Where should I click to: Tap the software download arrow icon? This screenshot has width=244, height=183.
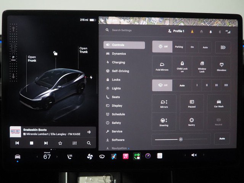click(x=192, y=31)
